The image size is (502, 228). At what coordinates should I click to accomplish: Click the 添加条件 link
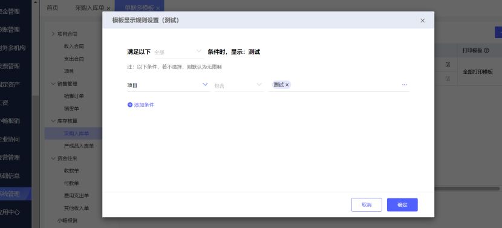(x=144, y=105)
